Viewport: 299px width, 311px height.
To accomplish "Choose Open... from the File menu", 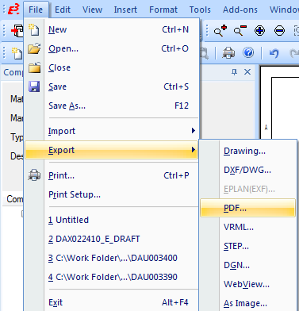I will 111,48.
